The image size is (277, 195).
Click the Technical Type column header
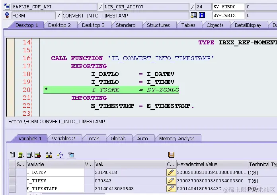point(263,164)
